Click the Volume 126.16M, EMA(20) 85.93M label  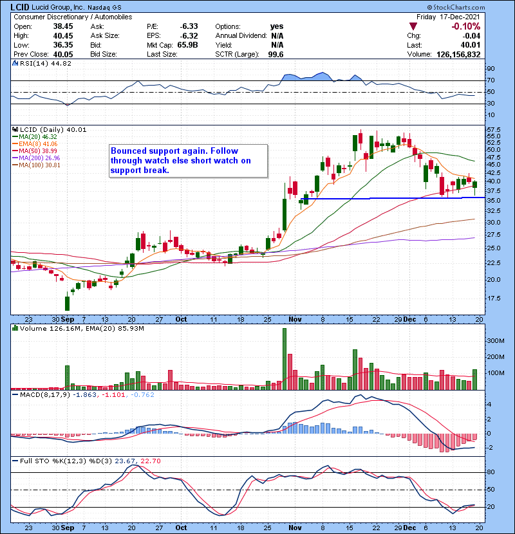pyautogui.click(x=82, y=328)
